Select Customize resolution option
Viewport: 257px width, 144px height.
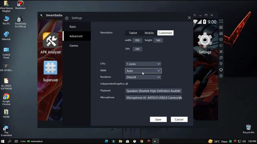tap(165, 33)
